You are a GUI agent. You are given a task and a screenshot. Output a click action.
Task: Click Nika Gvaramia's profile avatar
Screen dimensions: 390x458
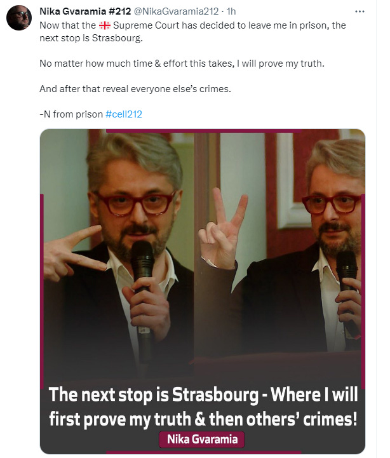[x=19, y=18]
